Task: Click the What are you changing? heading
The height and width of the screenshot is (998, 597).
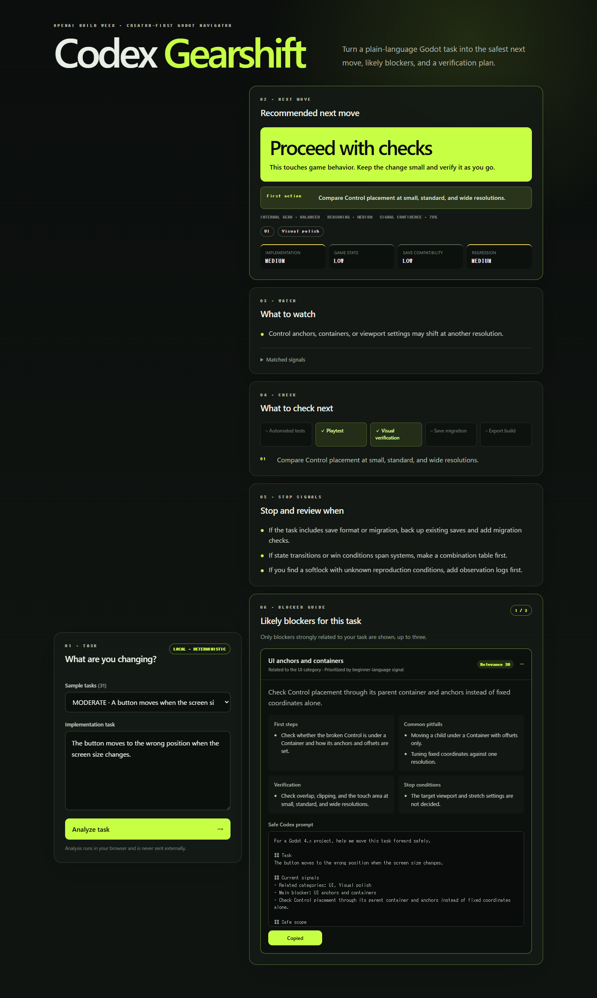Action: [x=111, y=659]
